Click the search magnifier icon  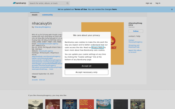(67, 3)
